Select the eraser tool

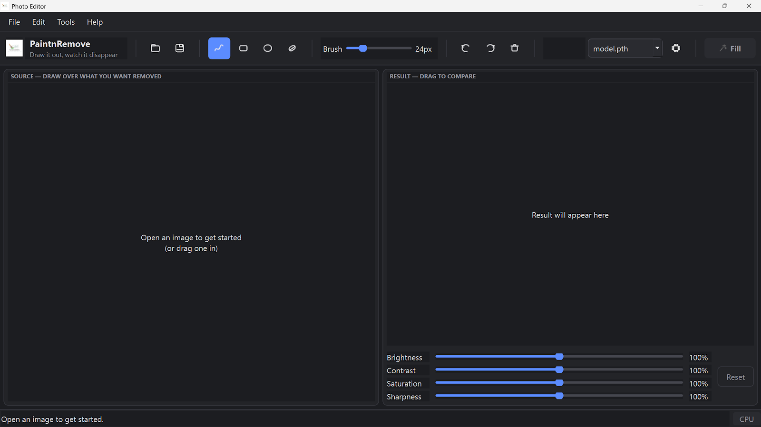tap(292, 48)
